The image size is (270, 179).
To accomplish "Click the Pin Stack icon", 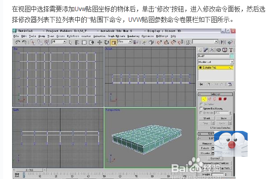I will [201, 84].
